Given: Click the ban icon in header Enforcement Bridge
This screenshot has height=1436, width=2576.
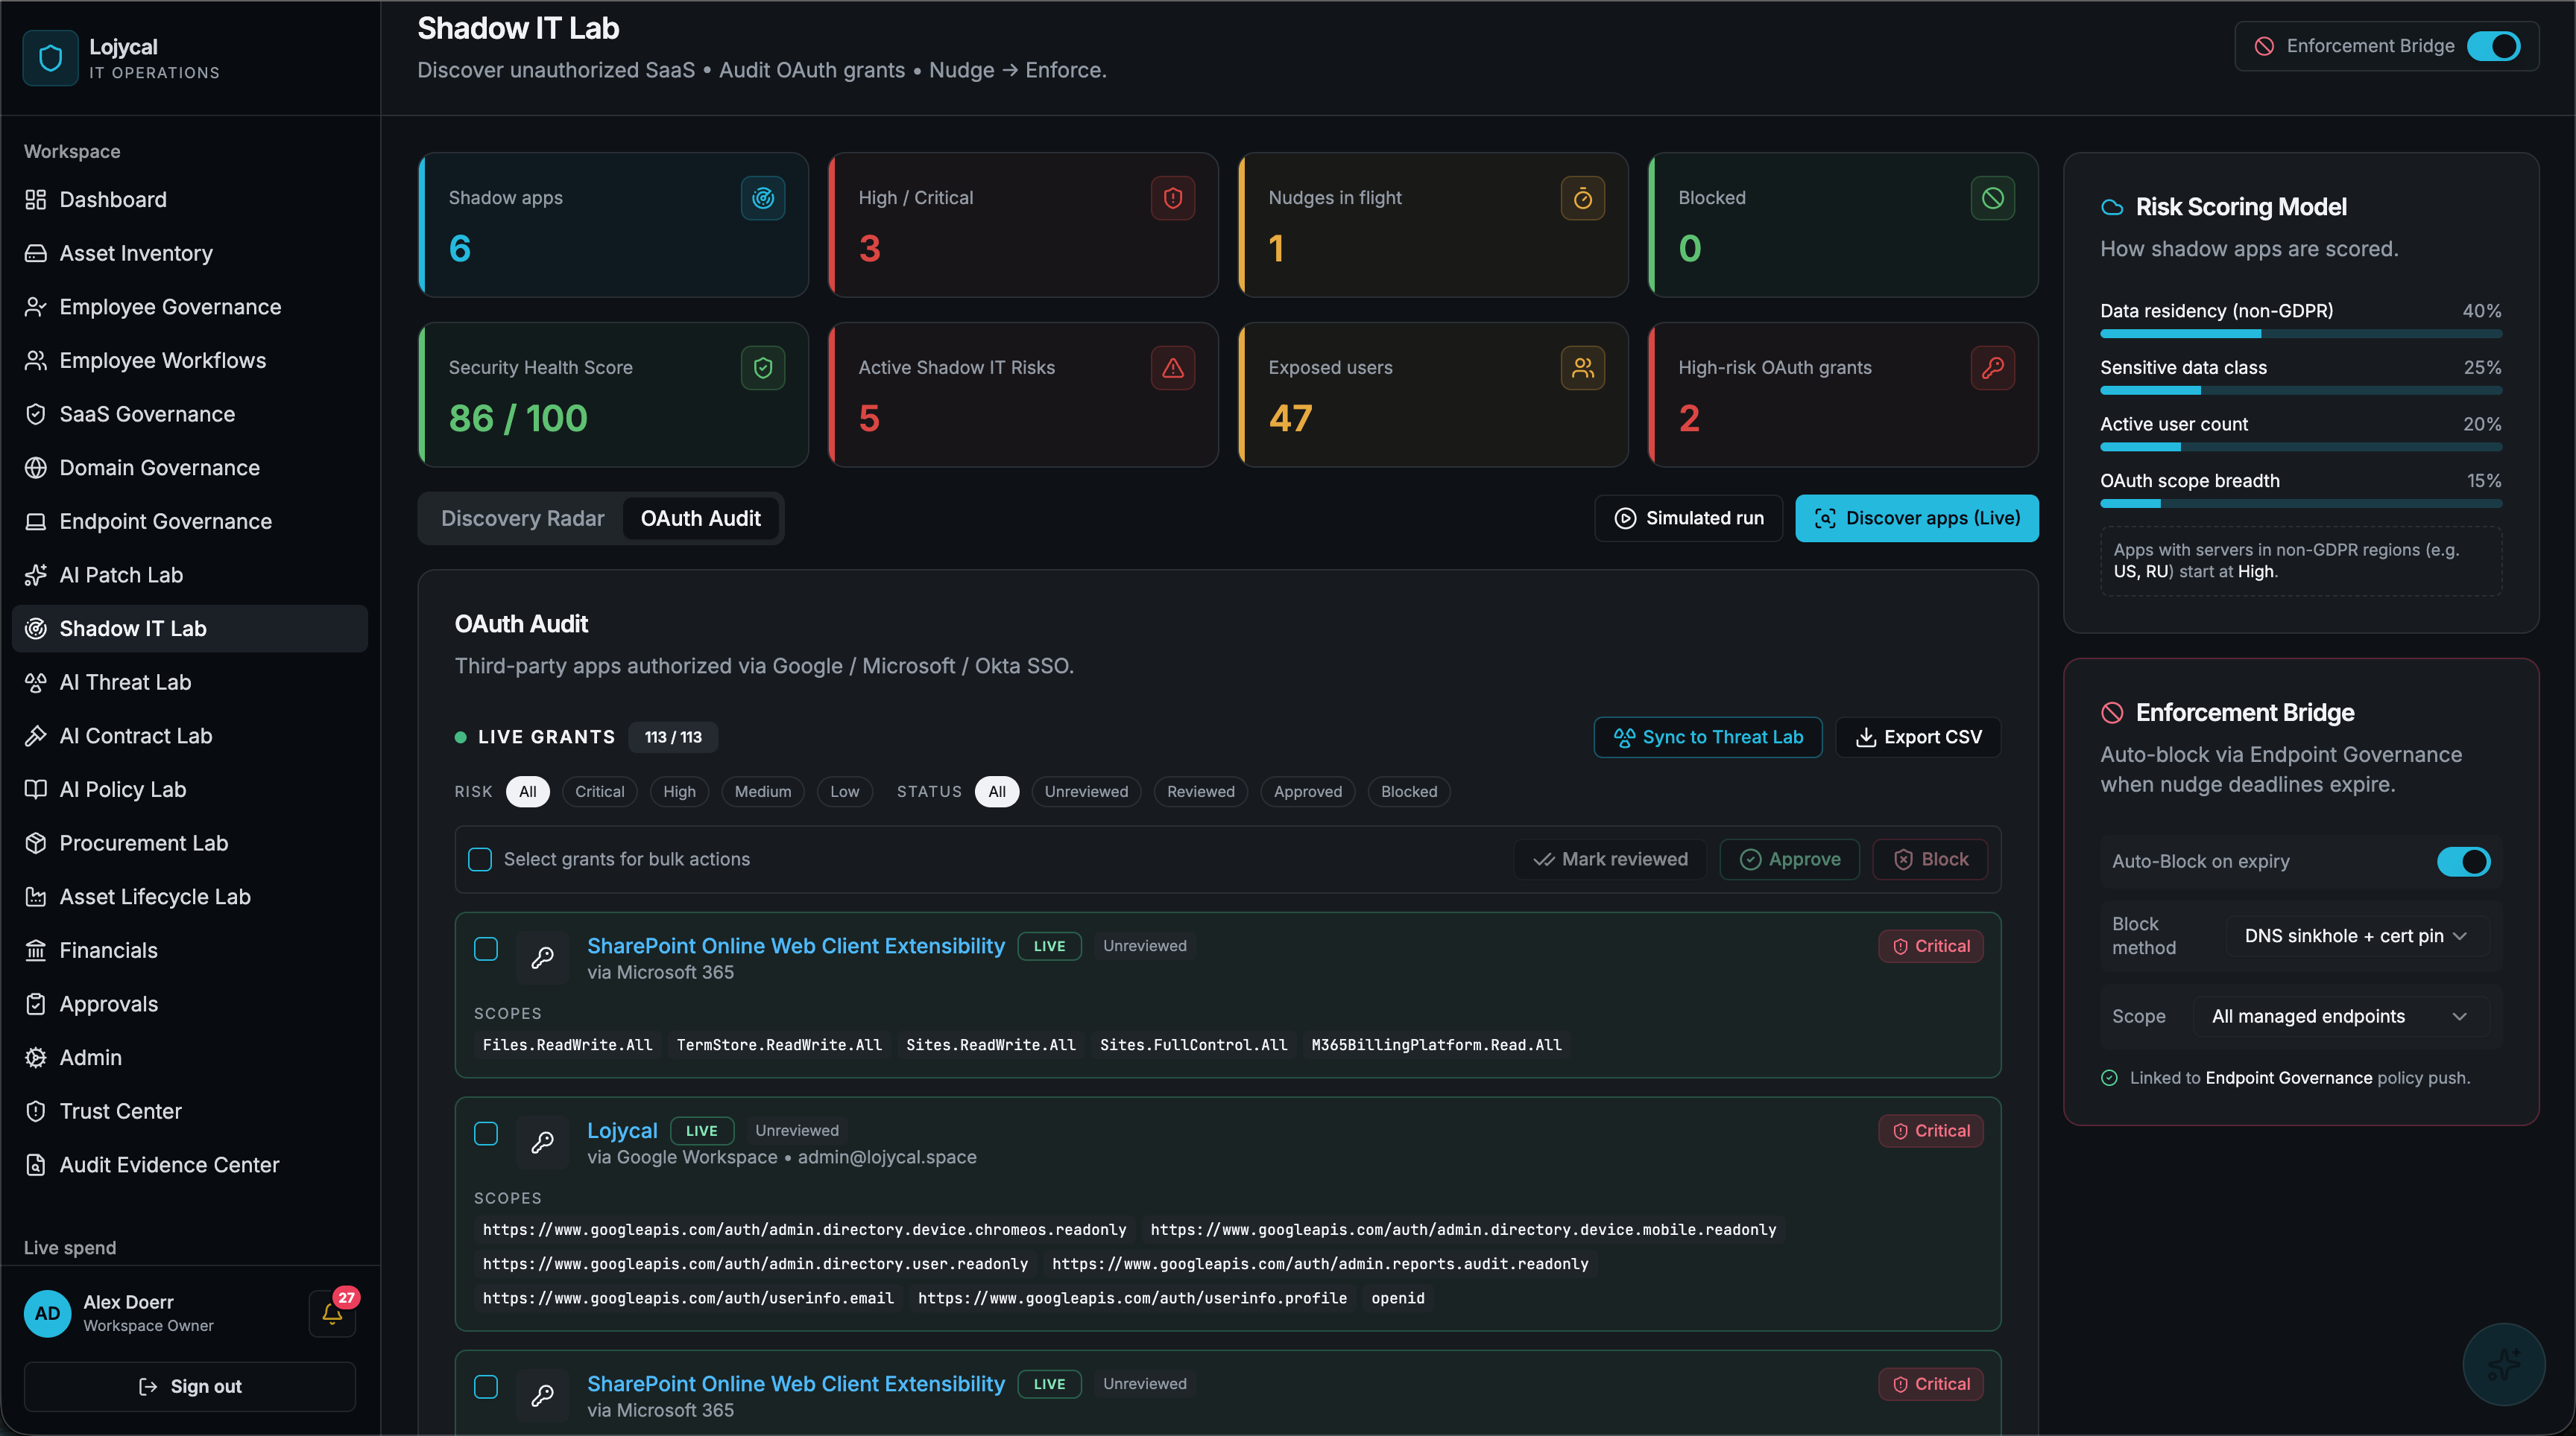Looking at the screenshot, I should [x=2265, y=46].
